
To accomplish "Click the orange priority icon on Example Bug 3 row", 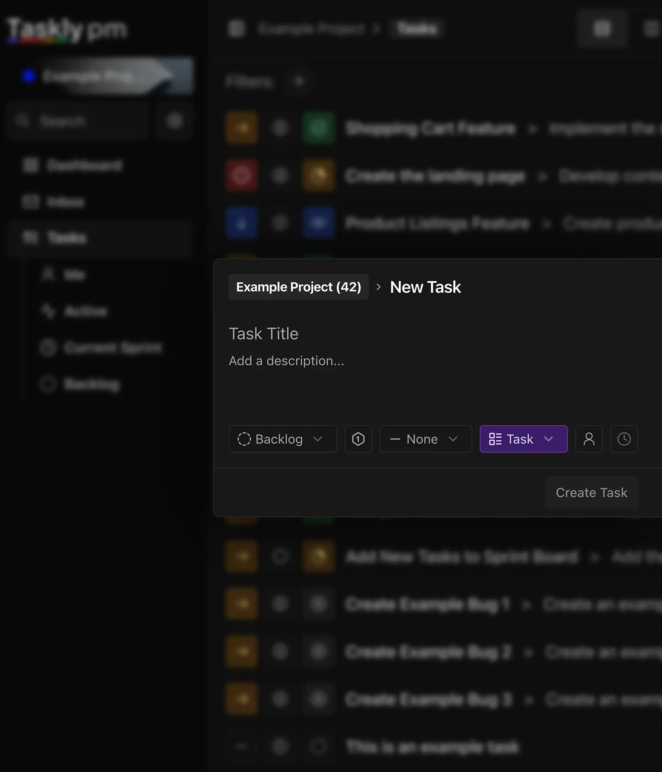I will 242,699.
